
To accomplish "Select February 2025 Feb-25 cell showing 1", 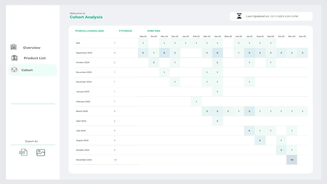I will (196, 101).
